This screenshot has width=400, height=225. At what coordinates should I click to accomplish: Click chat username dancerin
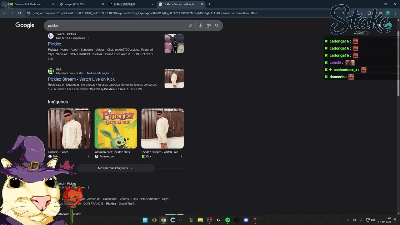(x=337, y=77)
